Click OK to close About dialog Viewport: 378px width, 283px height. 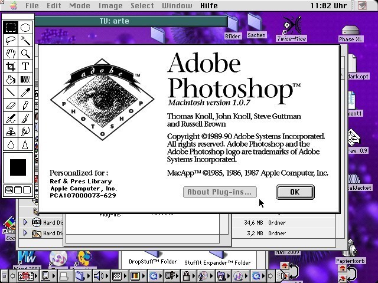[x=295, y=192]
